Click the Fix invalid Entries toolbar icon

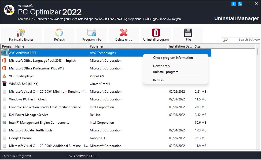pyautogui.click(x=21, y=33)
